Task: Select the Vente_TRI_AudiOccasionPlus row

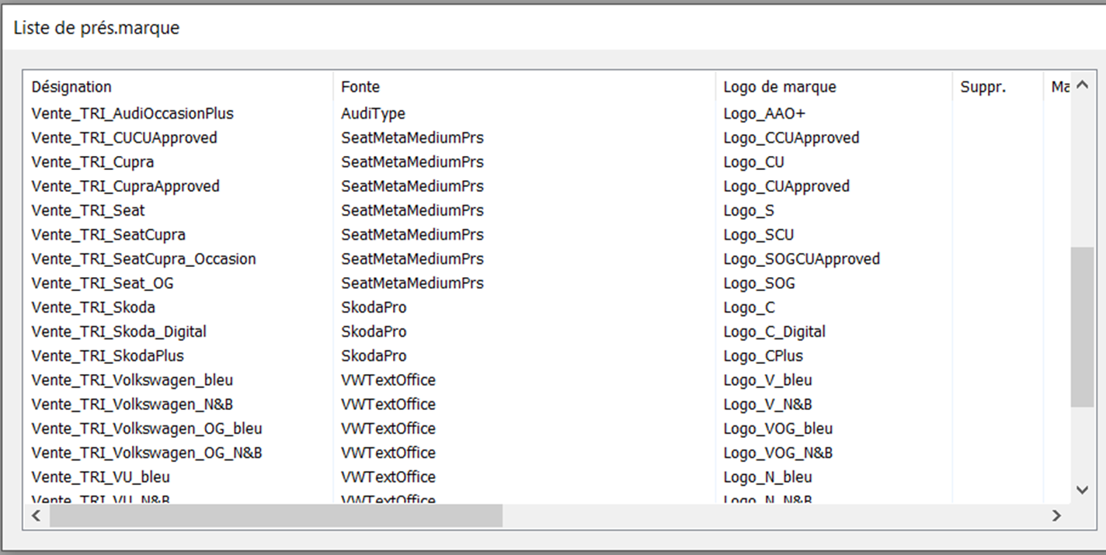Action: [133, 113]
